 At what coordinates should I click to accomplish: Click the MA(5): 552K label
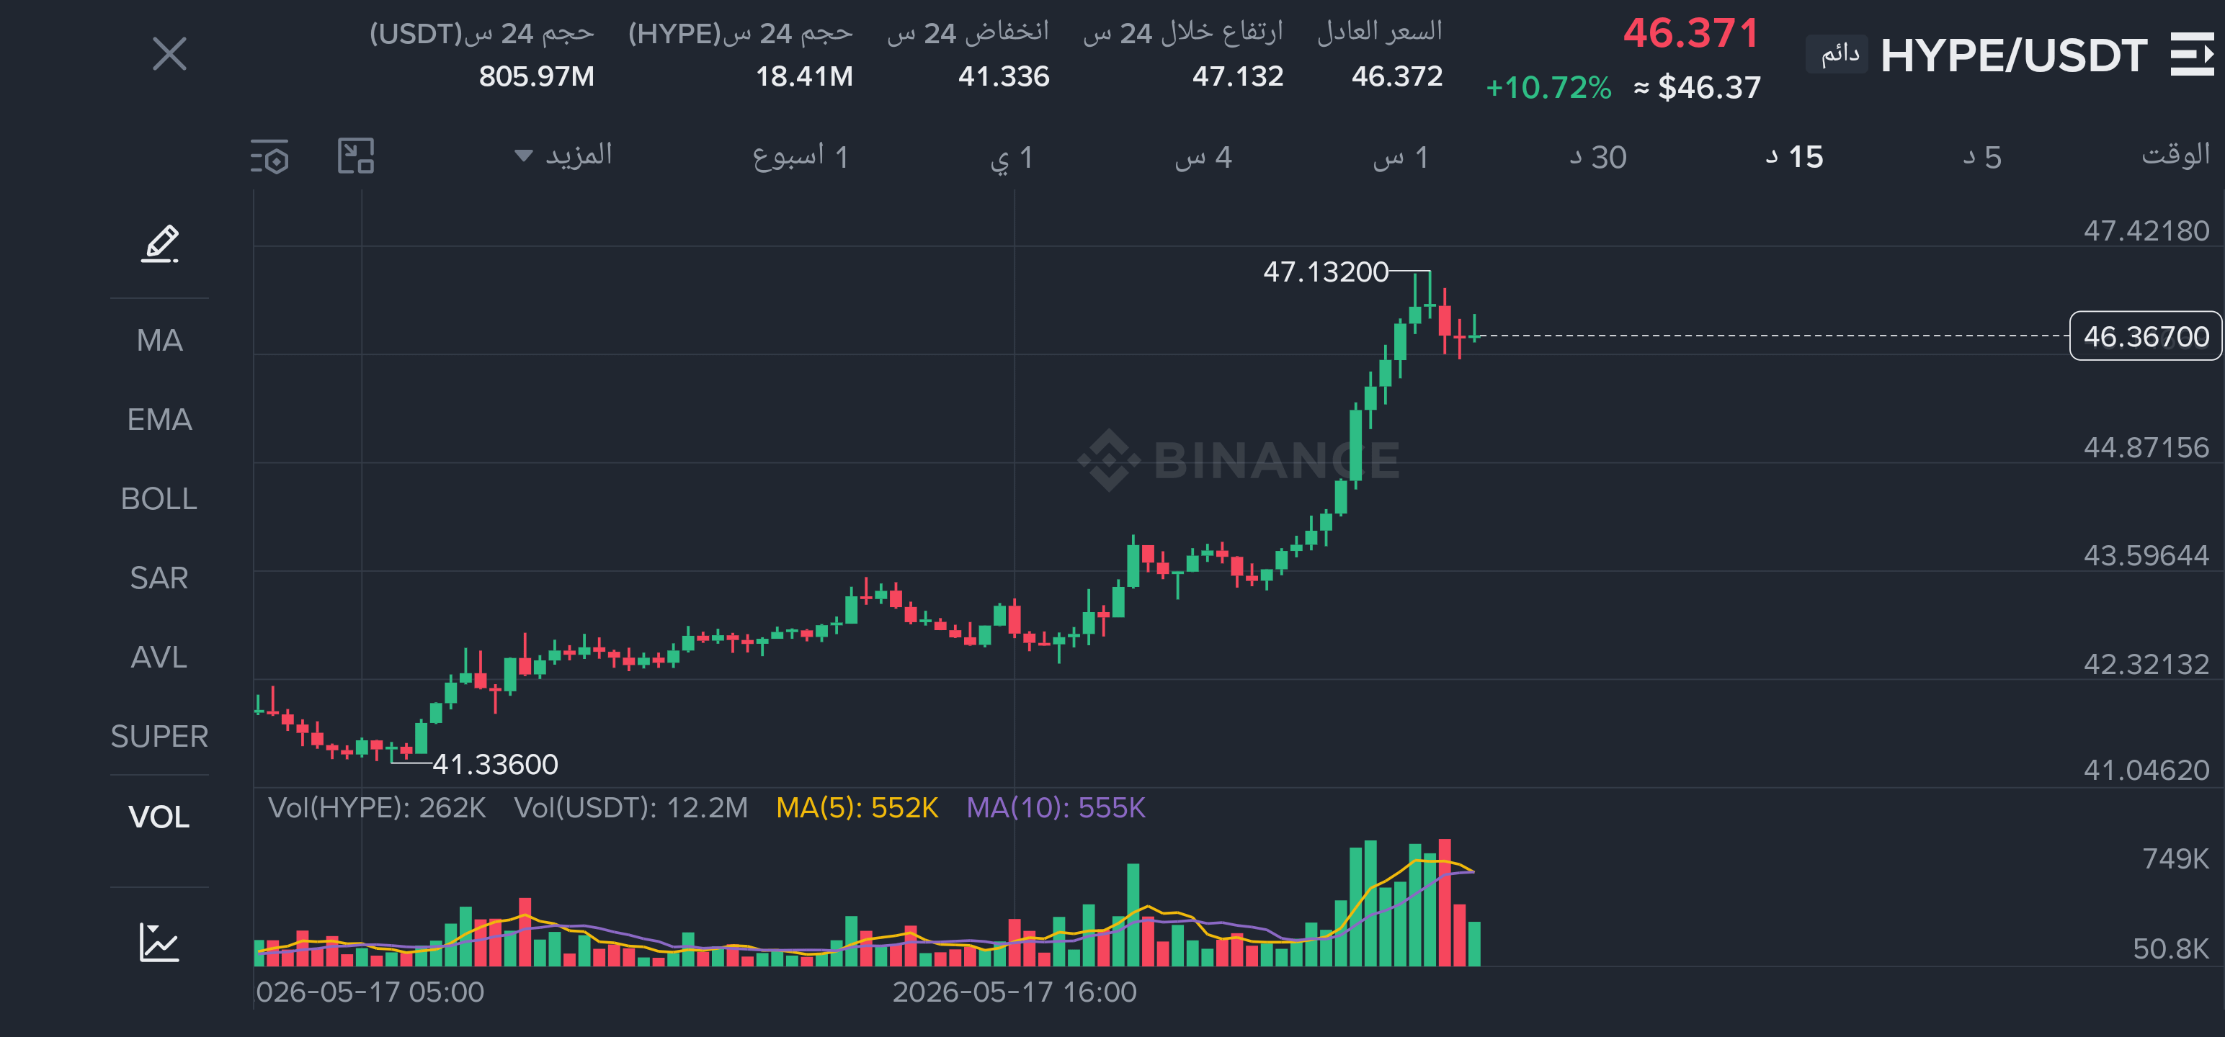pos(857,807)
